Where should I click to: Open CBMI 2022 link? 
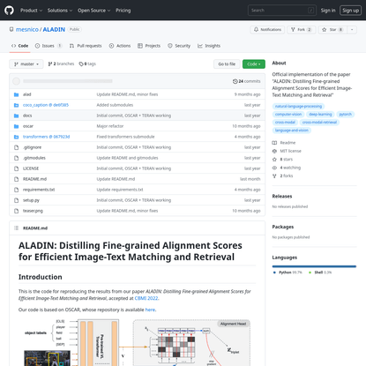146,298
